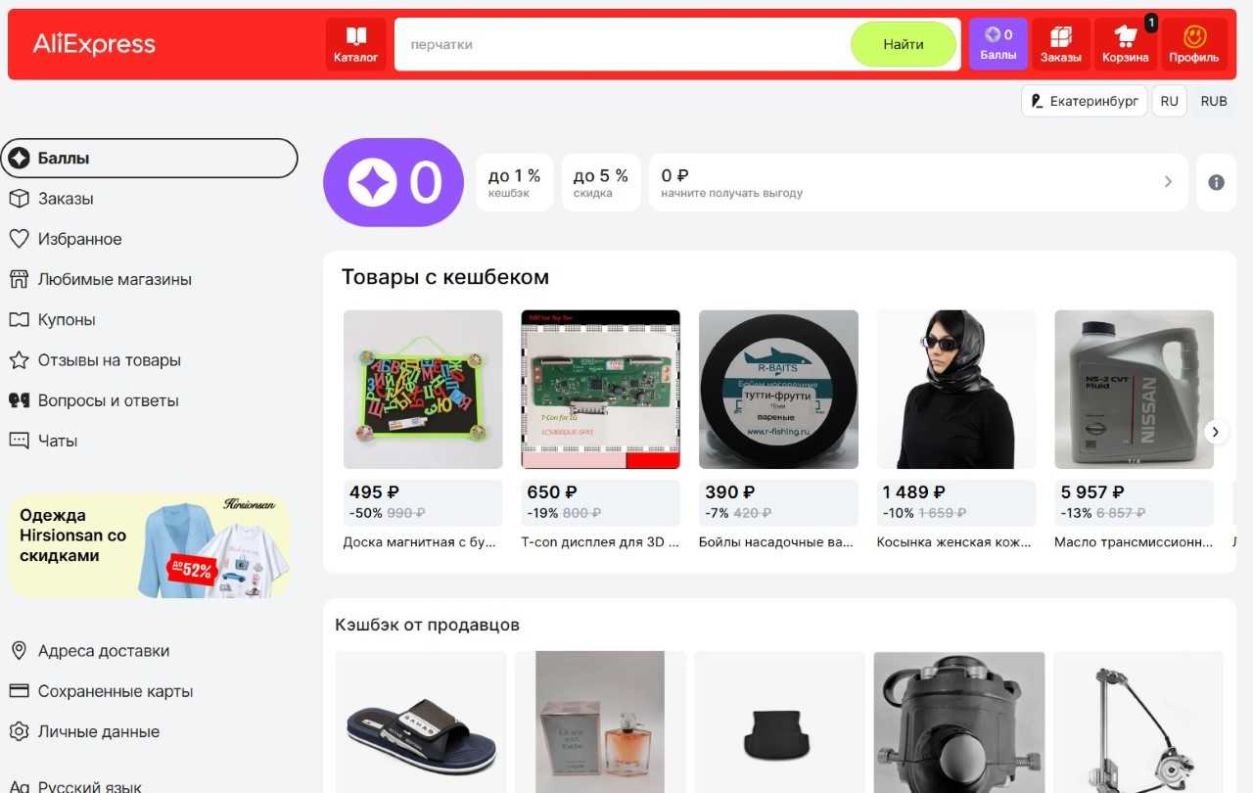The height and width of the screenshot is (793, 1253).
Task: Expand the savings row chevron arrow
Action: click(x=1167, y=182)
